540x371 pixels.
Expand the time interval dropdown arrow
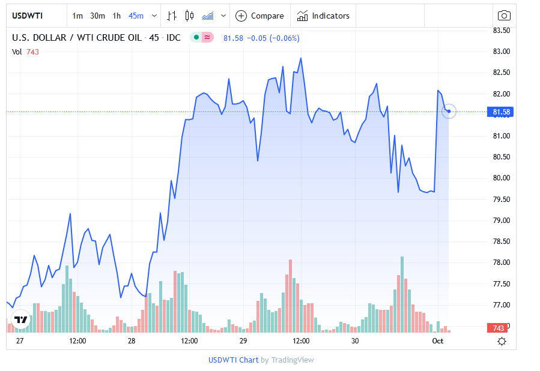click(x=154, y=16)
